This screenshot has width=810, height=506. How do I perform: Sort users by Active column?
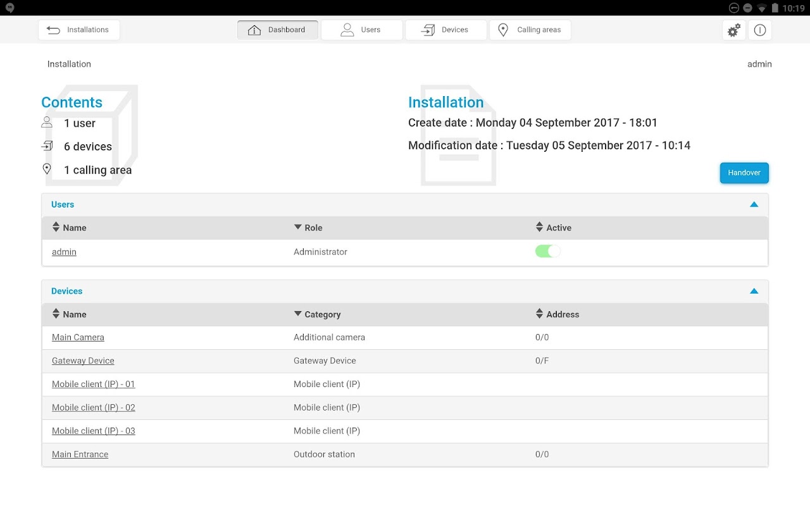[553, 228]
